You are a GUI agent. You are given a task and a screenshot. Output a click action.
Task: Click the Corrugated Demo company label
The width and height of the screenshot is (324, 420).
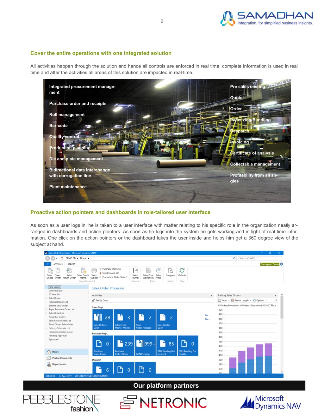[270, 264]
